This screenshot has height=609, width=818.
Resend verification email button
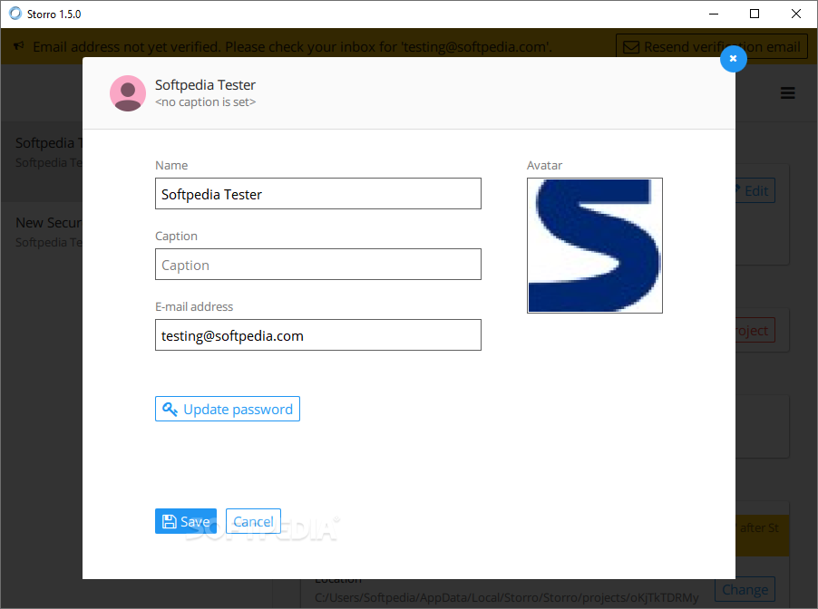[712, 46]
